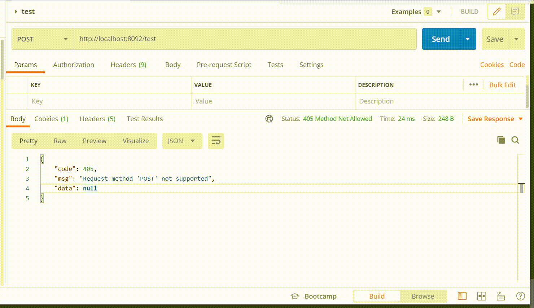This screenshot has width=534, height=308.
Task: Select the Build mode toggle
Action: click(x=377, y=296)
